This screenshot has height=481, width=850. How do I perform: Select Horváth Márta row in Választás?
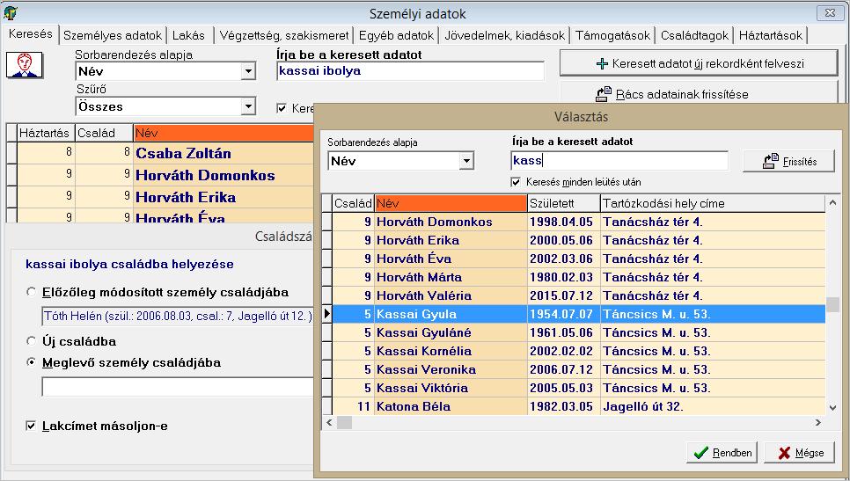[x=578, y=277]
